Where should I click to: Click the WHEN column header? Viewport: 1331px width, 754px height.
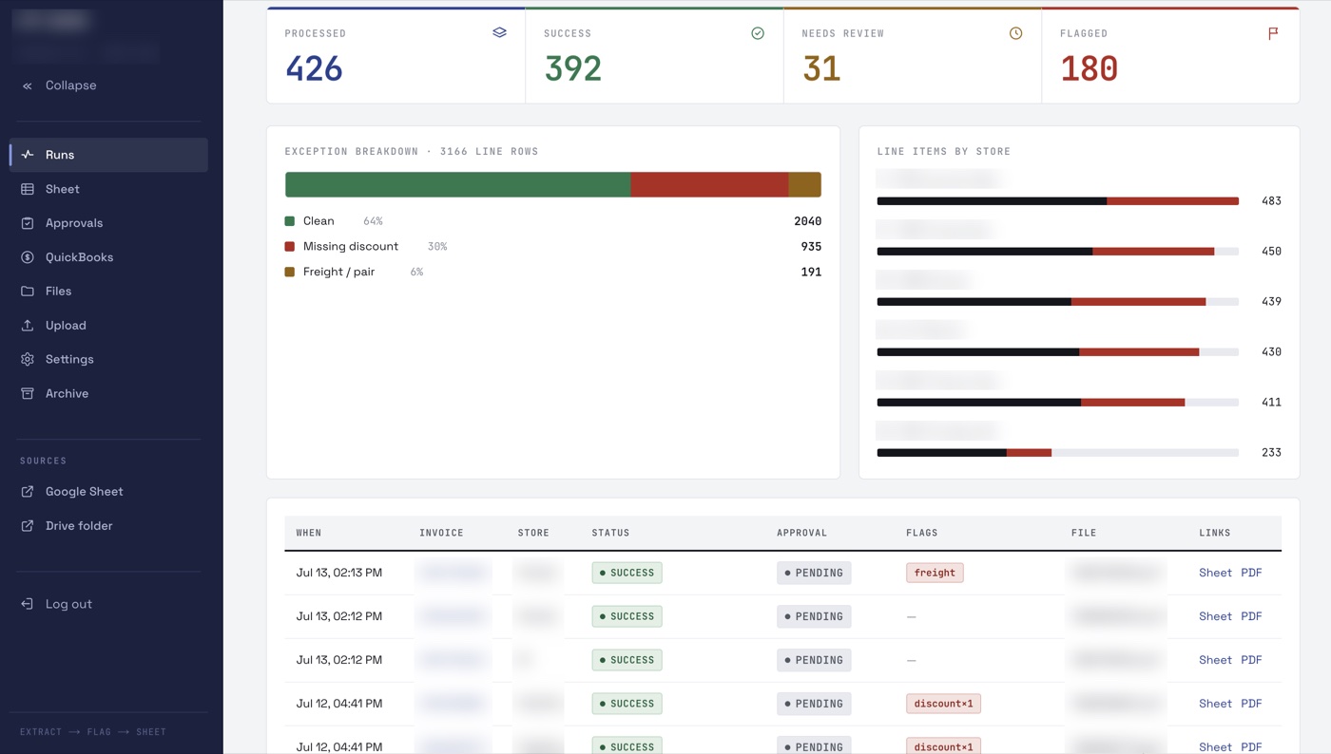(309, 533)
